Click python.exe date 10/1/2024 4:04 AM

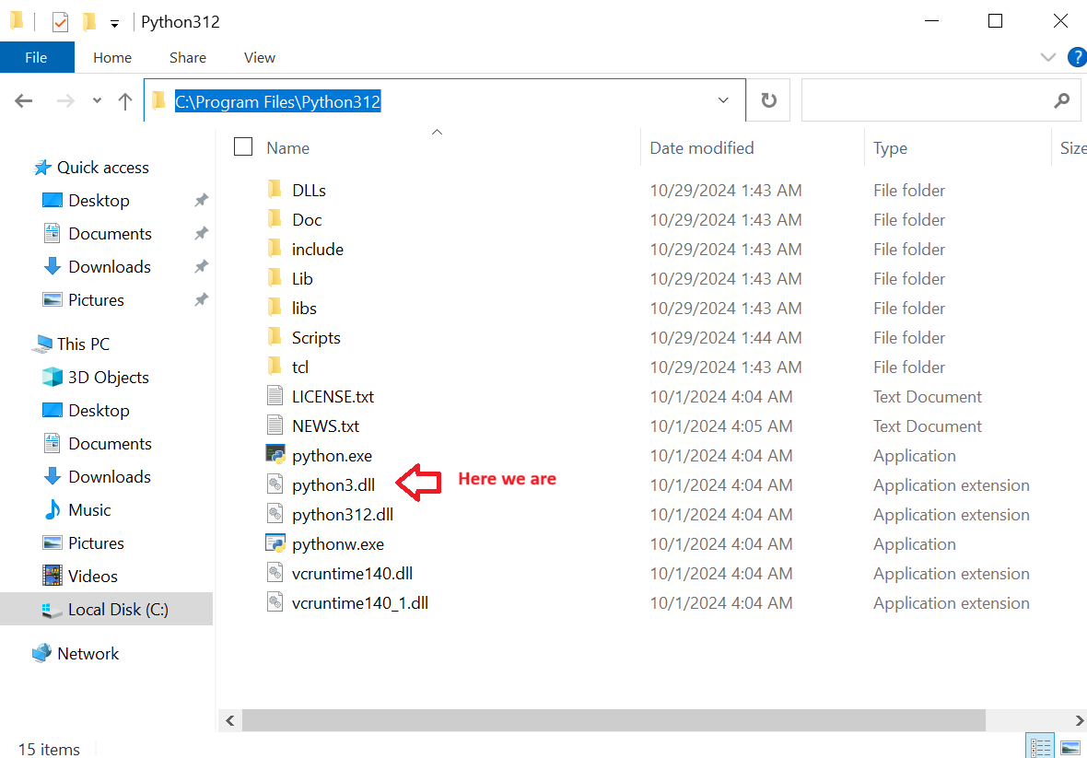tap(721, 456)
